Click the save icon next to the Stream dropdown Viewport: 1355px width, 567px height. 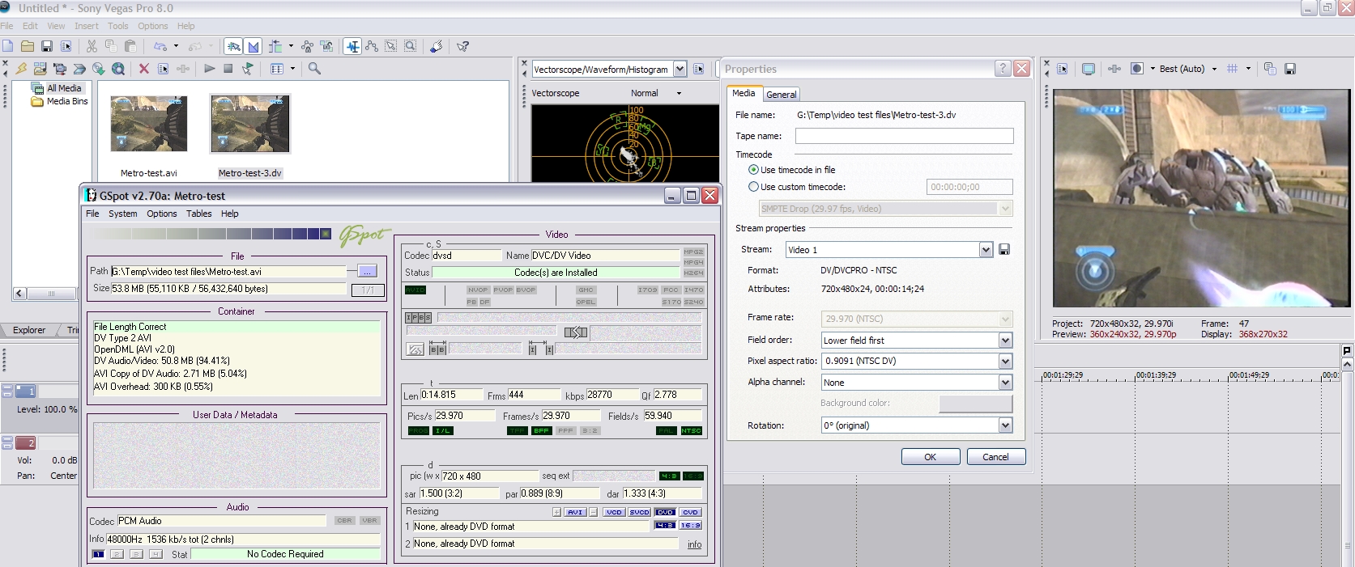coord(1004,249)
